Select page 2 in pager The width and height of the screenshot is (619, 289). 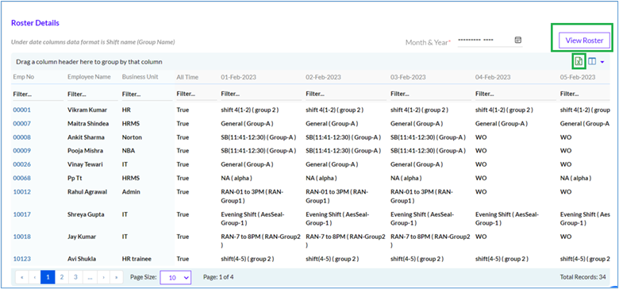click(x=62, y=277)
